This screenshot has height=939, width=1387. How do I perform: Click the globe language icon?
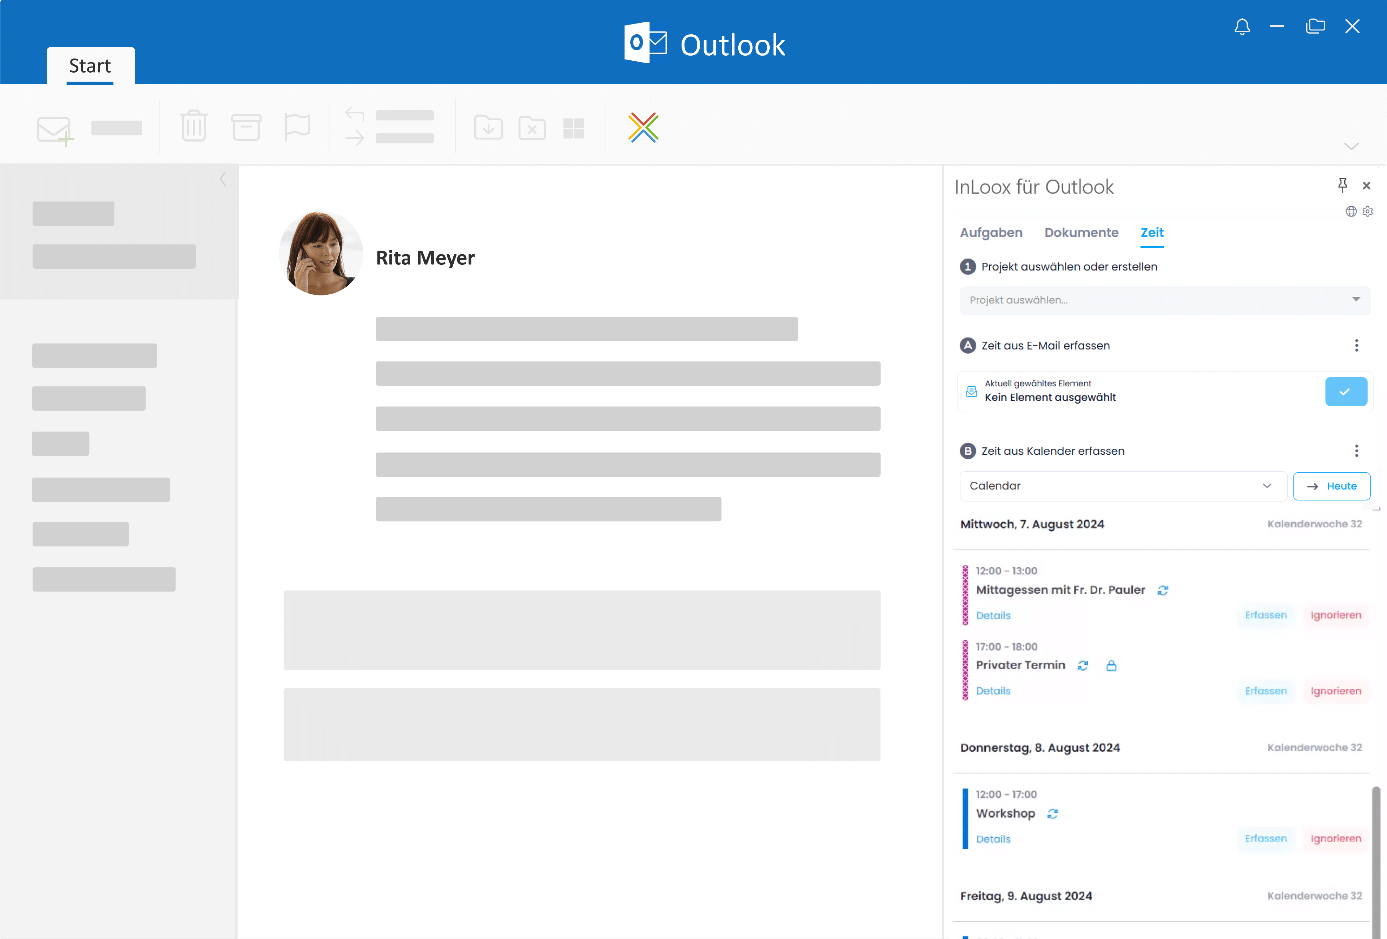[1351, 212]
